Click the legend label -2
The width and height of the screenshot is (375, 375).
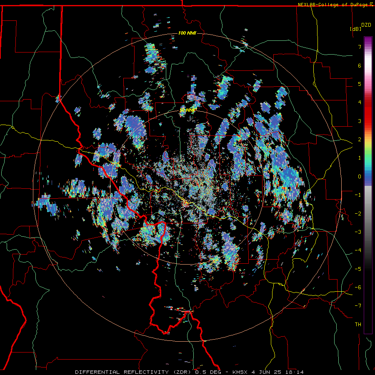point(358,214)
